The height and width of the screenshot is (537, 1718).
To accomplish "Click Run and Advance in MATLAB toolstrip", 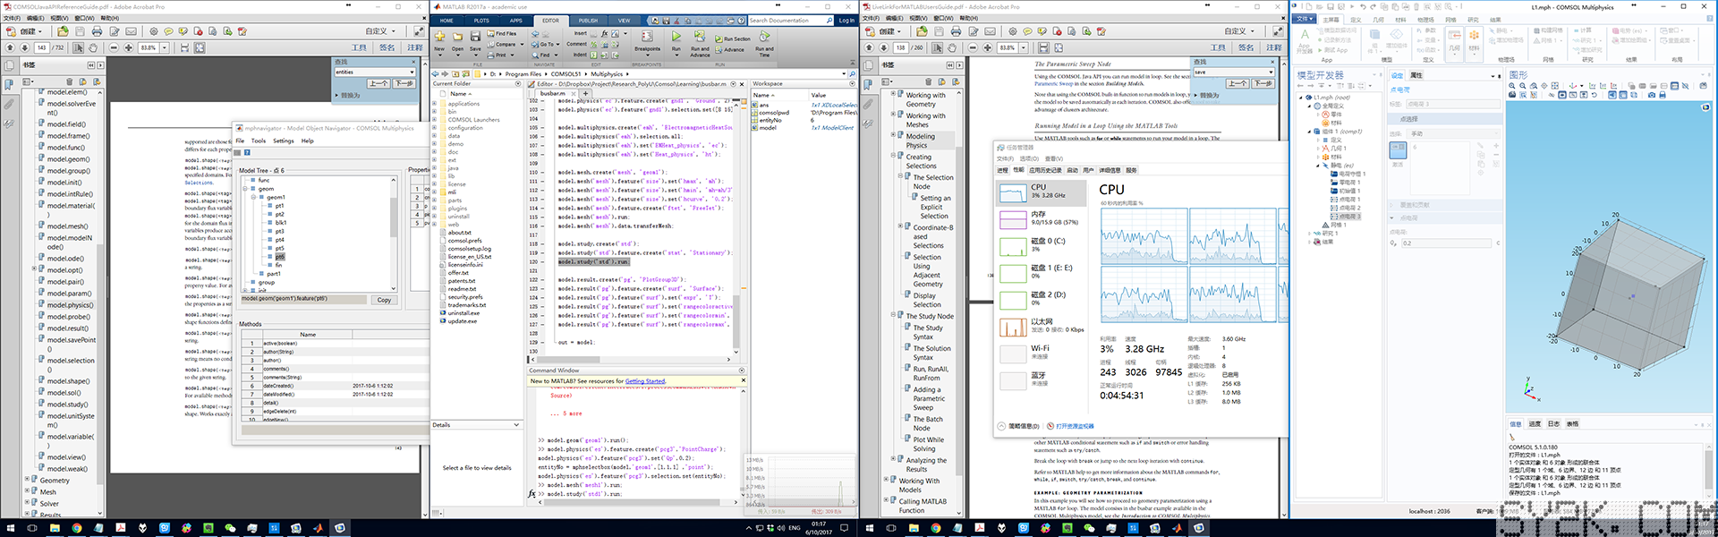I will click(x=700, y=42).
